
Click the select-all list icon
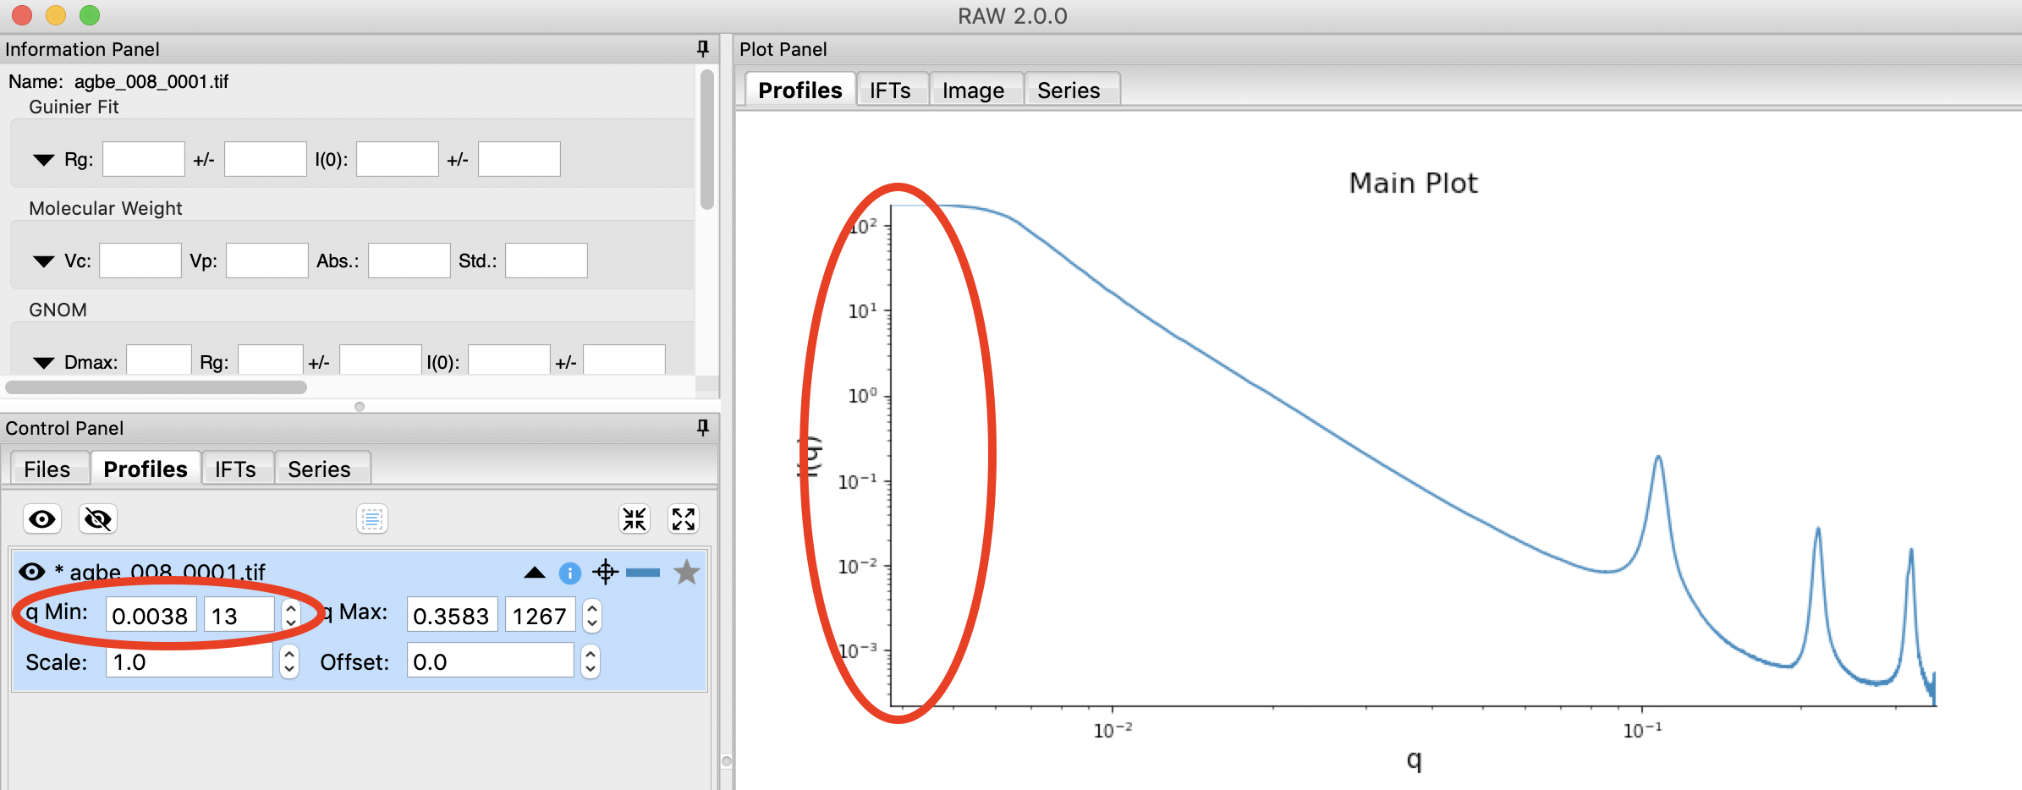point(372,518)
